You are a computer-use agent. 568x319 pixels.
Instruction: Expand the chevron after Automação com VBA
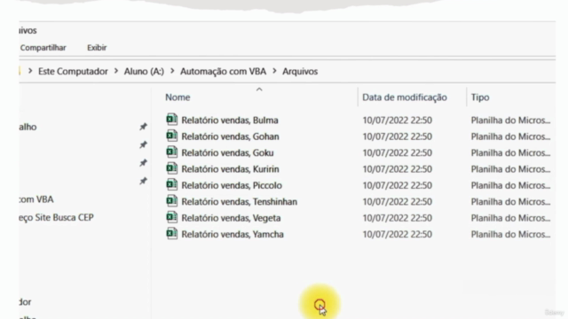(274, 71)
